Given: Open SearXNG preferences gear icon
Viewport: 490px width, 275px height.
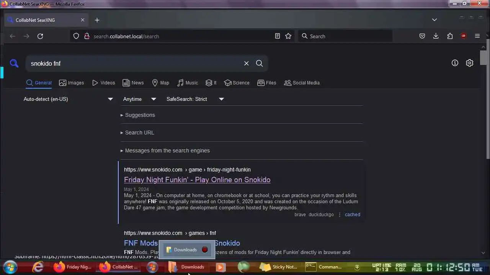Looking at the screenshot, I should pyautogui.click(x=470, y=63).
